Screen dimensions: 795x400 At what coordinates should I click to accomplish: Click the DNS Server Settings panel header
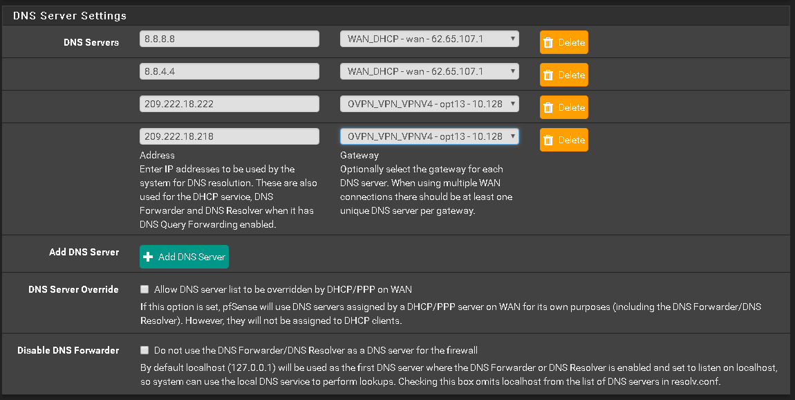coord(69,15)
